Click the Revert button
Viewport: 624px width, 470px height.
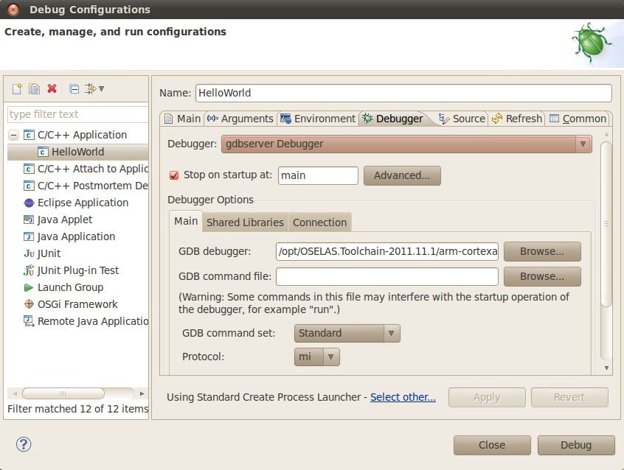click(569, 397)
